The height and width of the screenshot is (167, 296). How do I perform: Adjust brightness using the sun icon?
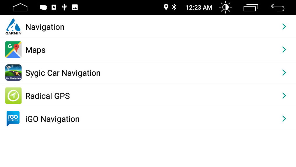click(x=225, y=7)
